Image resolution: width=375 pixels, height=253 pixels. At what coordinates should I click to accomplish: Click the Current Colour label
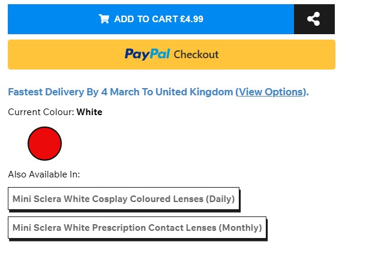[x=41, y=112]
